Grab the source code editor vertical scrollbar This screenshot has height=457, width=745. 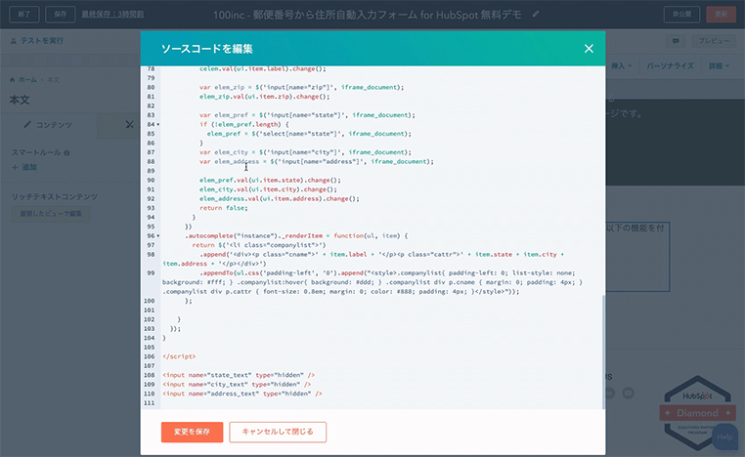[x=603, y=352]
